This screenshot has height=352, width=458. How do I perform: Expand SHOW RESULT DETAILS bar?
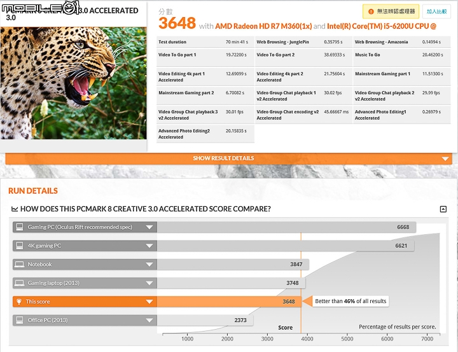coord(229,158)
